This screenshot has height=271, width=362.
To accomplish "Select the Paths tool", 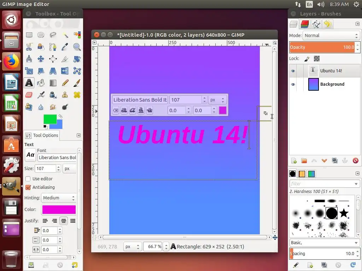I will (53, 47).
